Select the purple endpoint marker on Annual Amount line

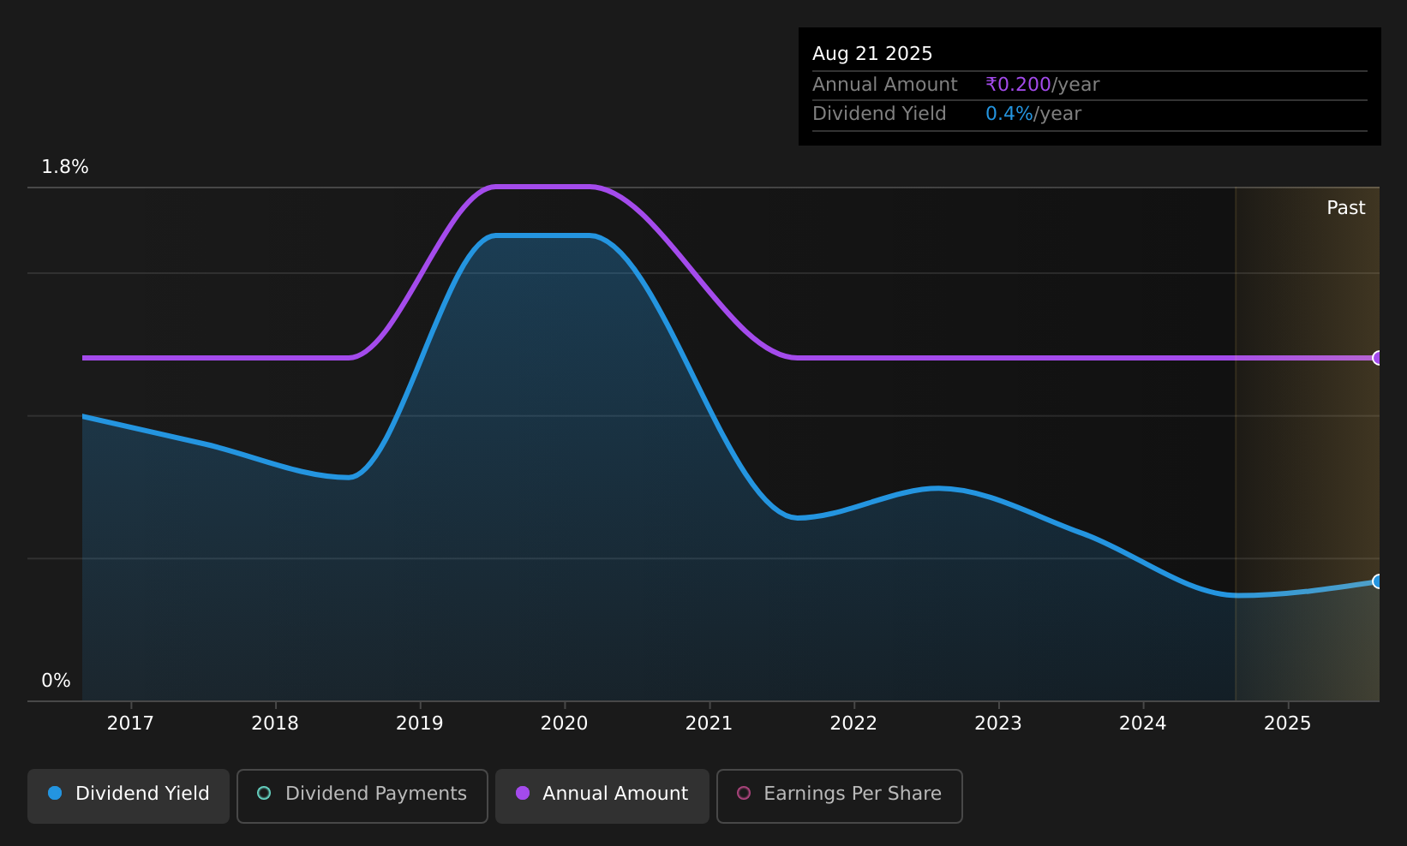[1378, 358]
